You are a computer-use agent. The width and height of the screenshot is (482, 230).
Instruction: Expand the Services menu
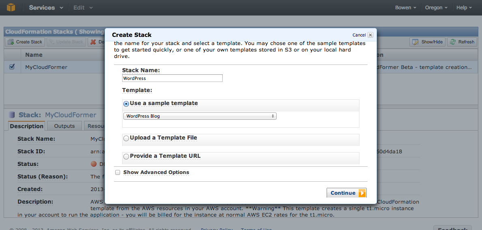pos(46,8)
